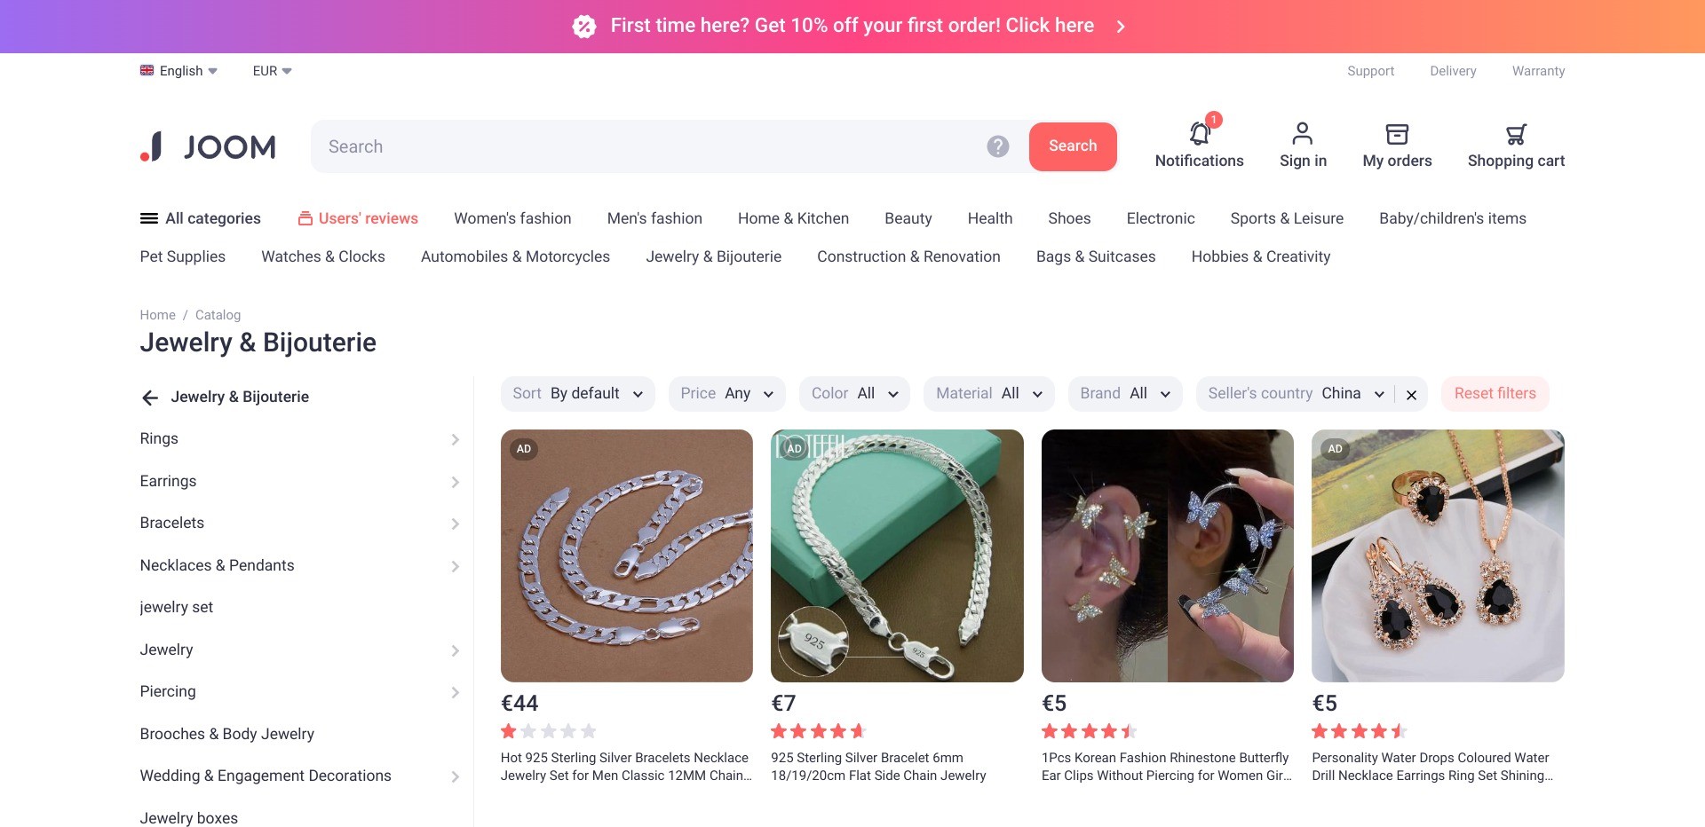Go to Users' reviews
The width and height of the screenshot is (1705, 827).
(x=358, y=218)
